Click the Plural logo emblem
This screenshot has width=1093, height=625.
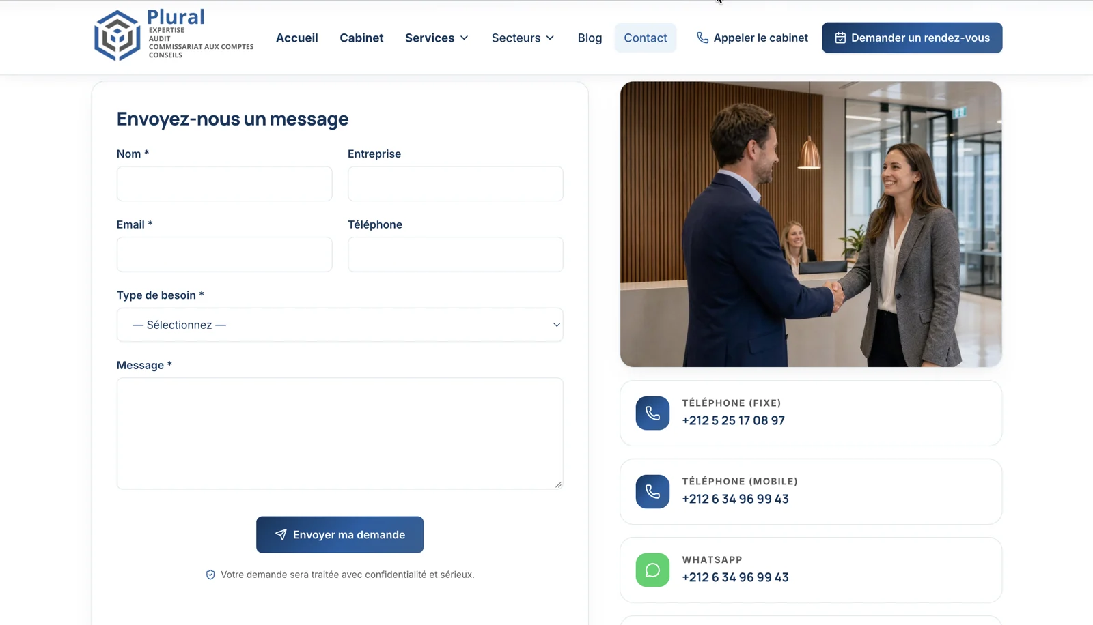(x=117, y=35)
